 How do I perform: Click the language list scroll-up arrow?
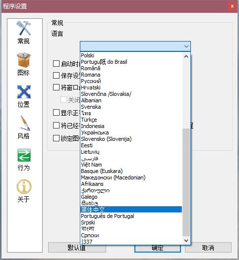[186, 57]
